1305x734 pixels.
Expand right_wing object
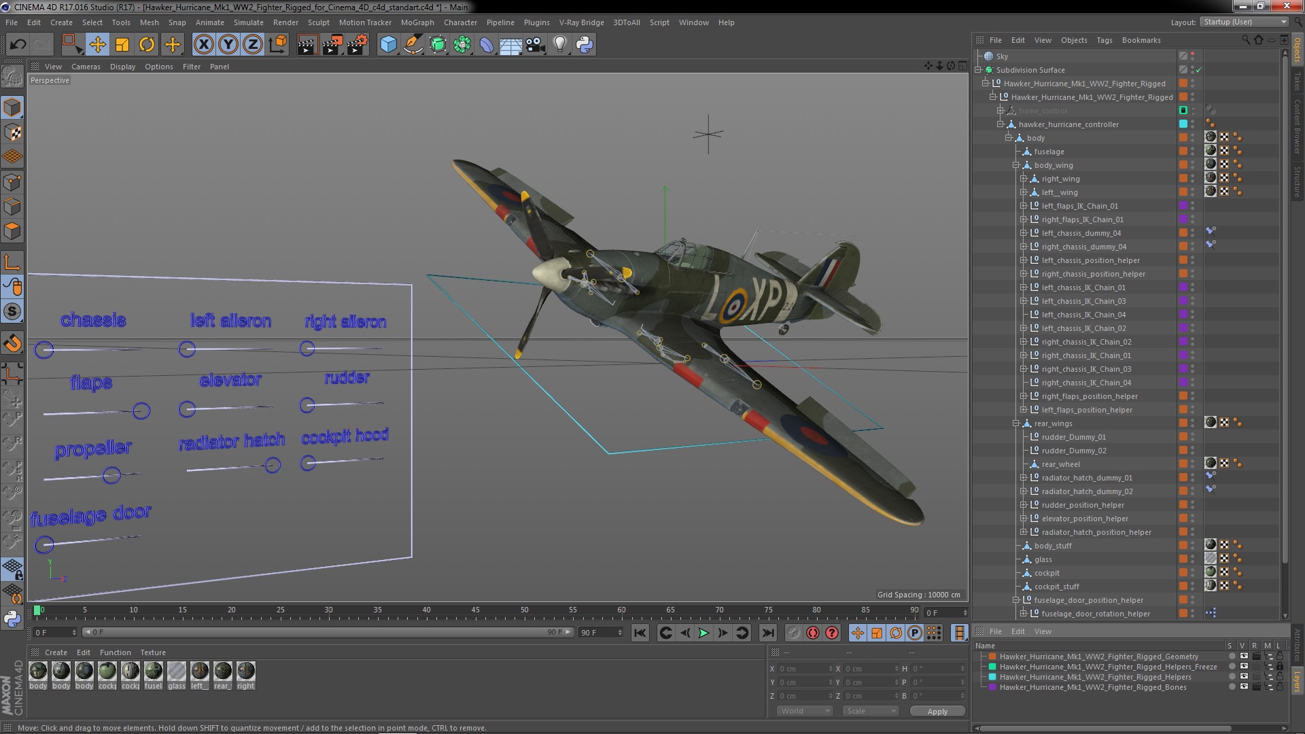1023,179
